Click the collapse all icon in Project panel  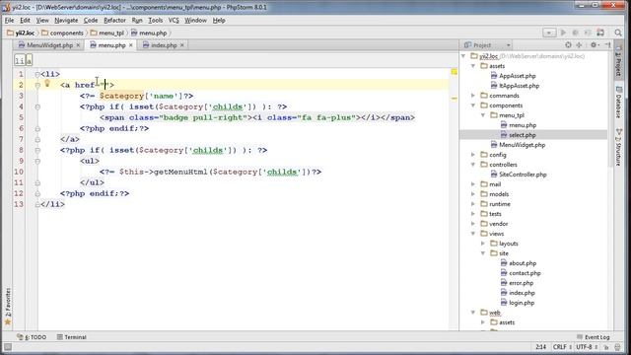[580, 45]
